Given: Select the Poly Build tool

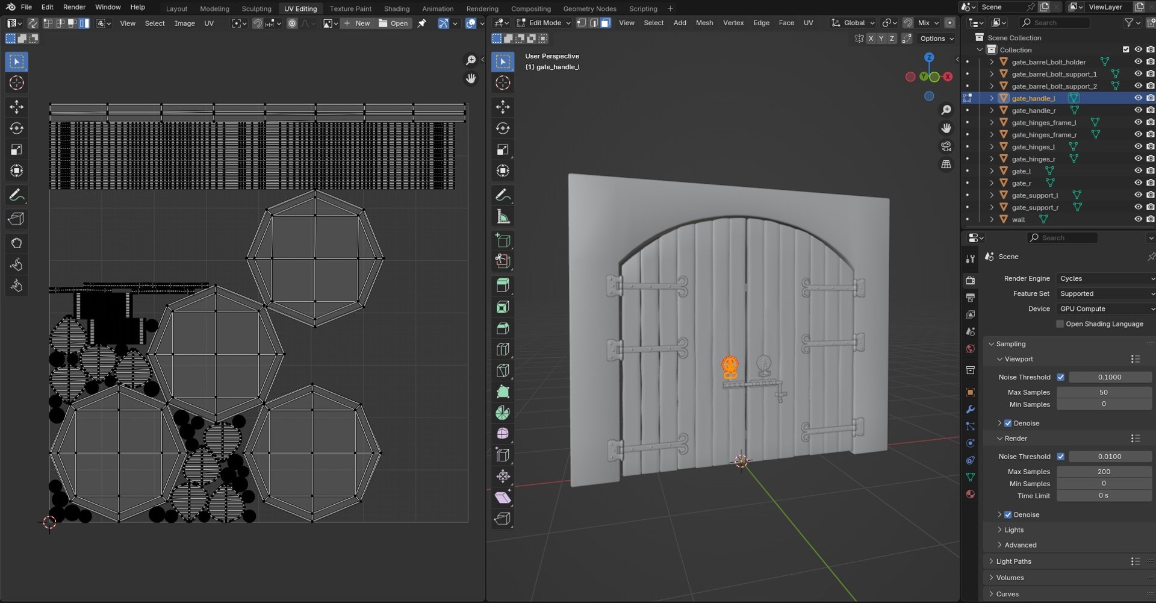Looking at the screenshot, I should coord(503,392).
